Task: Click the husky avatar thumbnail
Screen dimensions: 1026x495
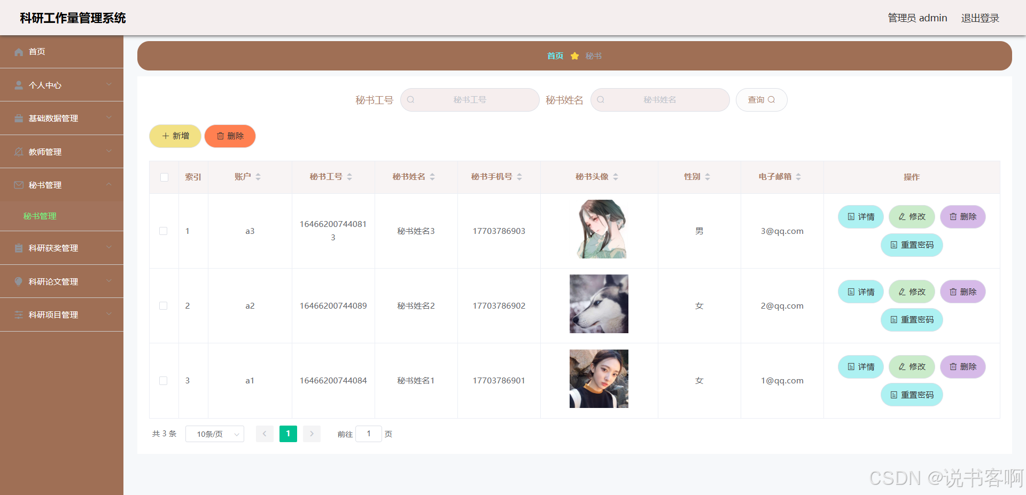Action: [x=598, y=304]
